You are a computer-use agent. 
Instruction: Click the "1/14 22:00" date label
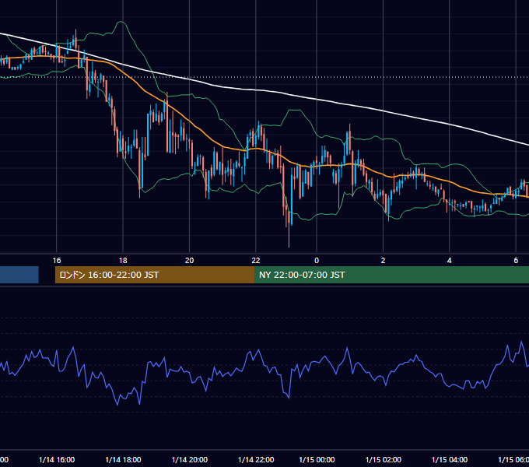256,459
